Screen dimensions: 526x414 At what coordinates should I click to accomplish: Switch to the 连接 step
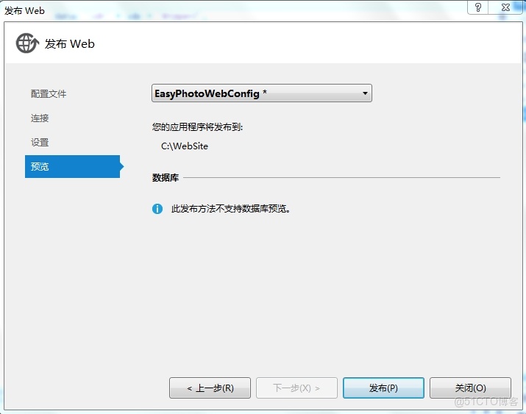click(x=40, y=118)
